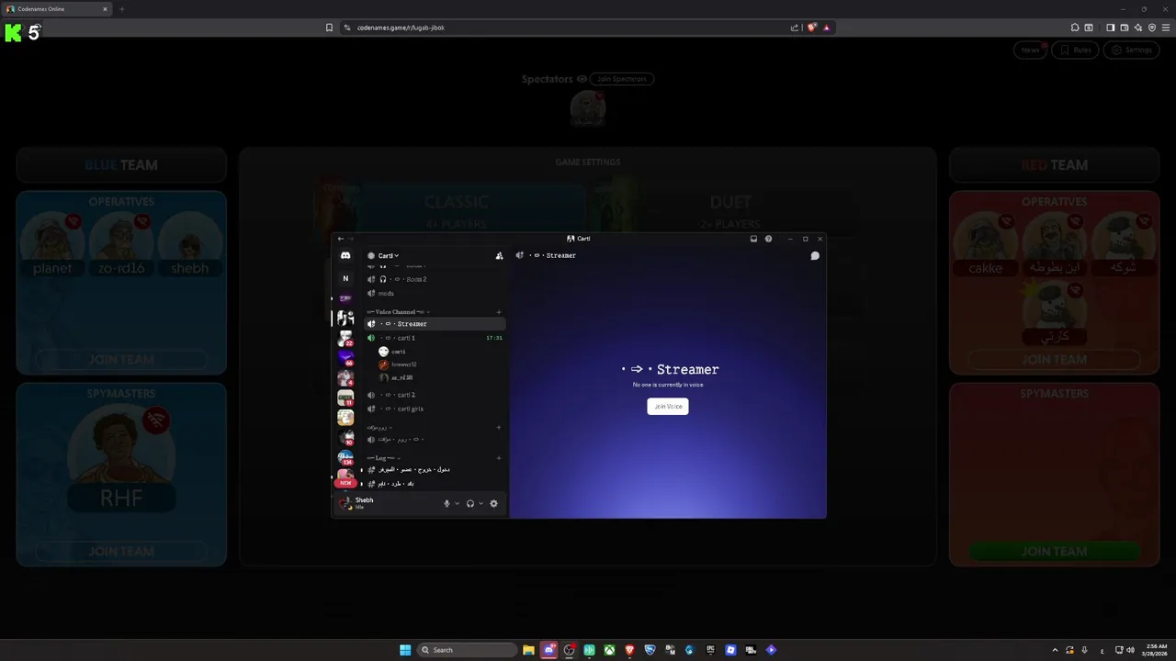Click Join Spectators in Codenames
Image resolution: width=1176 pixels, height=661 pixels.
click(x=622, y=79)
